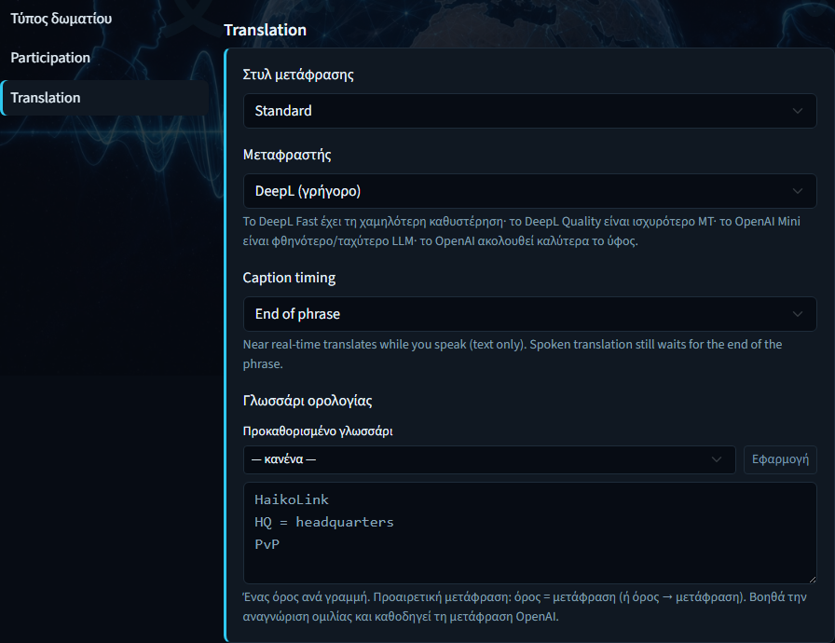
Task: Select the Translation sidebar item
Action: [105, 98]
